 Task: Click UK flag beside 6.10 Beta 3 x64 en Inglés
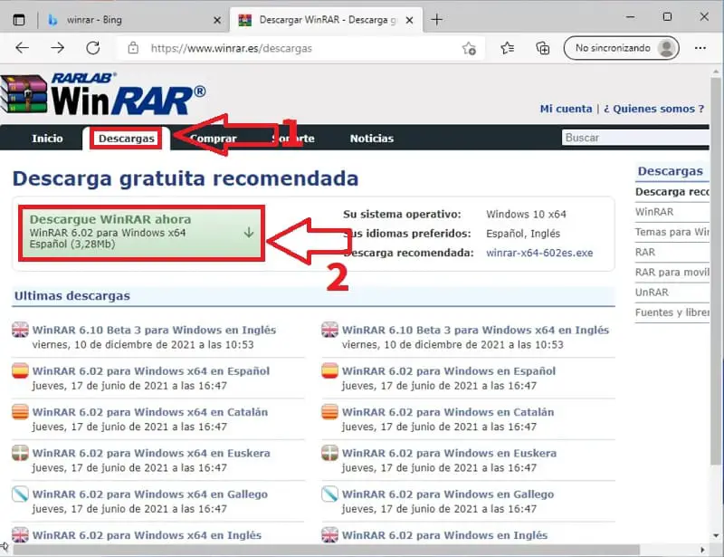329,330
